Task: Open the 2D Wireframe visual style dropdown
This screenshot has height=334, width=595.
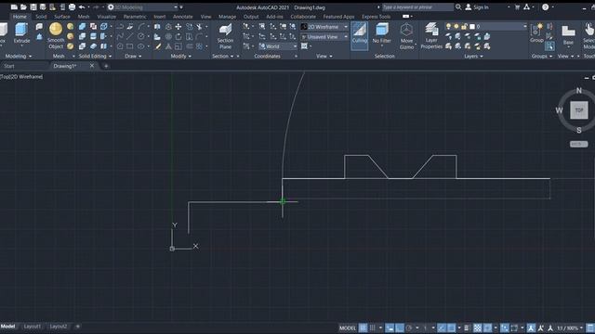Action: tap(324, 27)
